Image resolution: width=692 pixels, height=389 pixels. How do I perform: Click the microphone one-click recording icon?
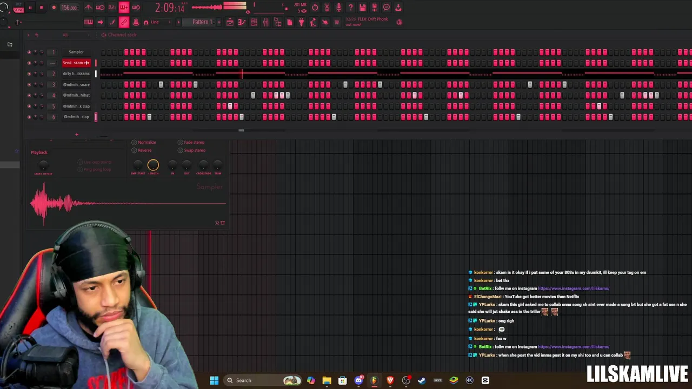[x=339, y=8]
